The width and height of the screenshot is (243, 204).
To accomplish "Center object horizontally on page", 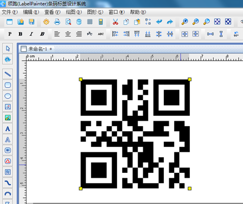I will click(185, 34).
